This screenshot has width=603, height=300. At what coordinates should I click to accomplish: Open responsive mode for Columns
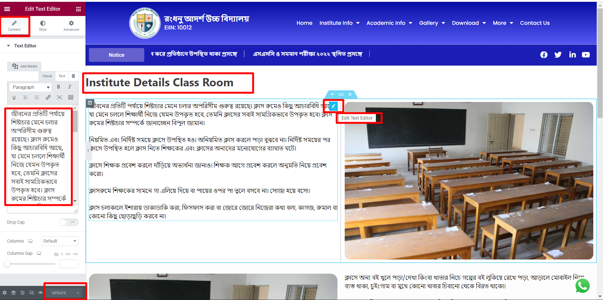[30, 241]
